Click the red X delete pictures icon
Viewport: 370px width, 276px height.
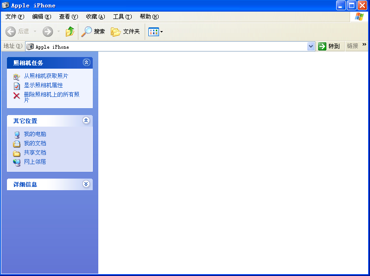[x=17, y=96]
